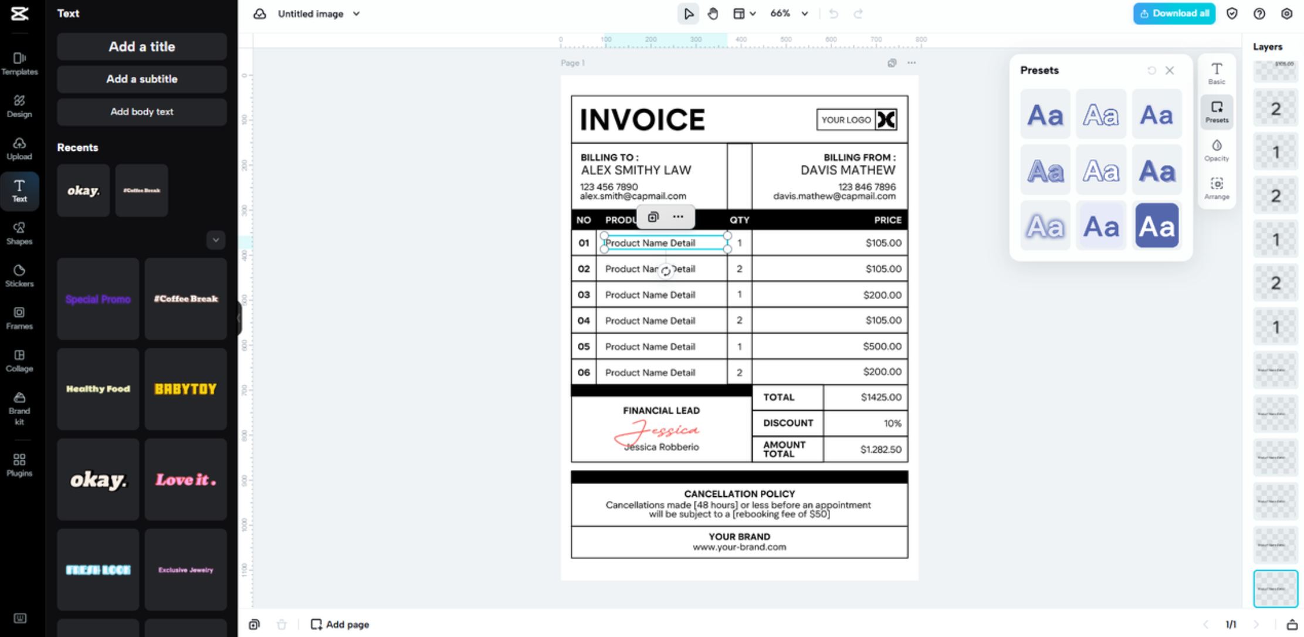Switch to the Basic text tab

[1217, 73]
